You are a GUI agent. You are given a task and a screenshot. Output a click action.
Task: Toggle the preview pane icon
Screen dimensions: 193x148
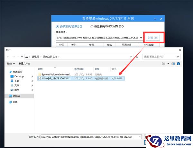click(x=173, y=64)
